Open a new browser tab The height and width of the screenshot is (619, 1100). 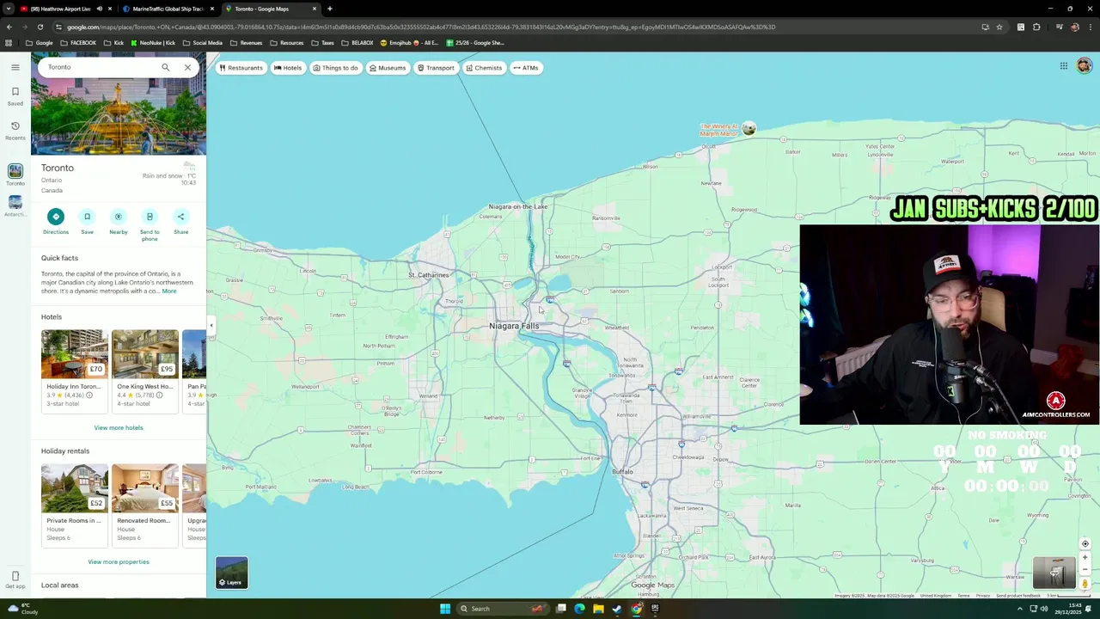330,9
